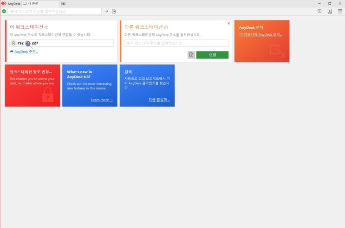Click the share arrow icon before AnyDesk 추천

12,51
